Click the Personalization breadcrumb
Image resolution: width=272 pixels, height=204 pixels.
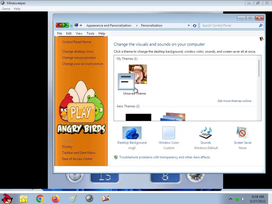(152, 25)
